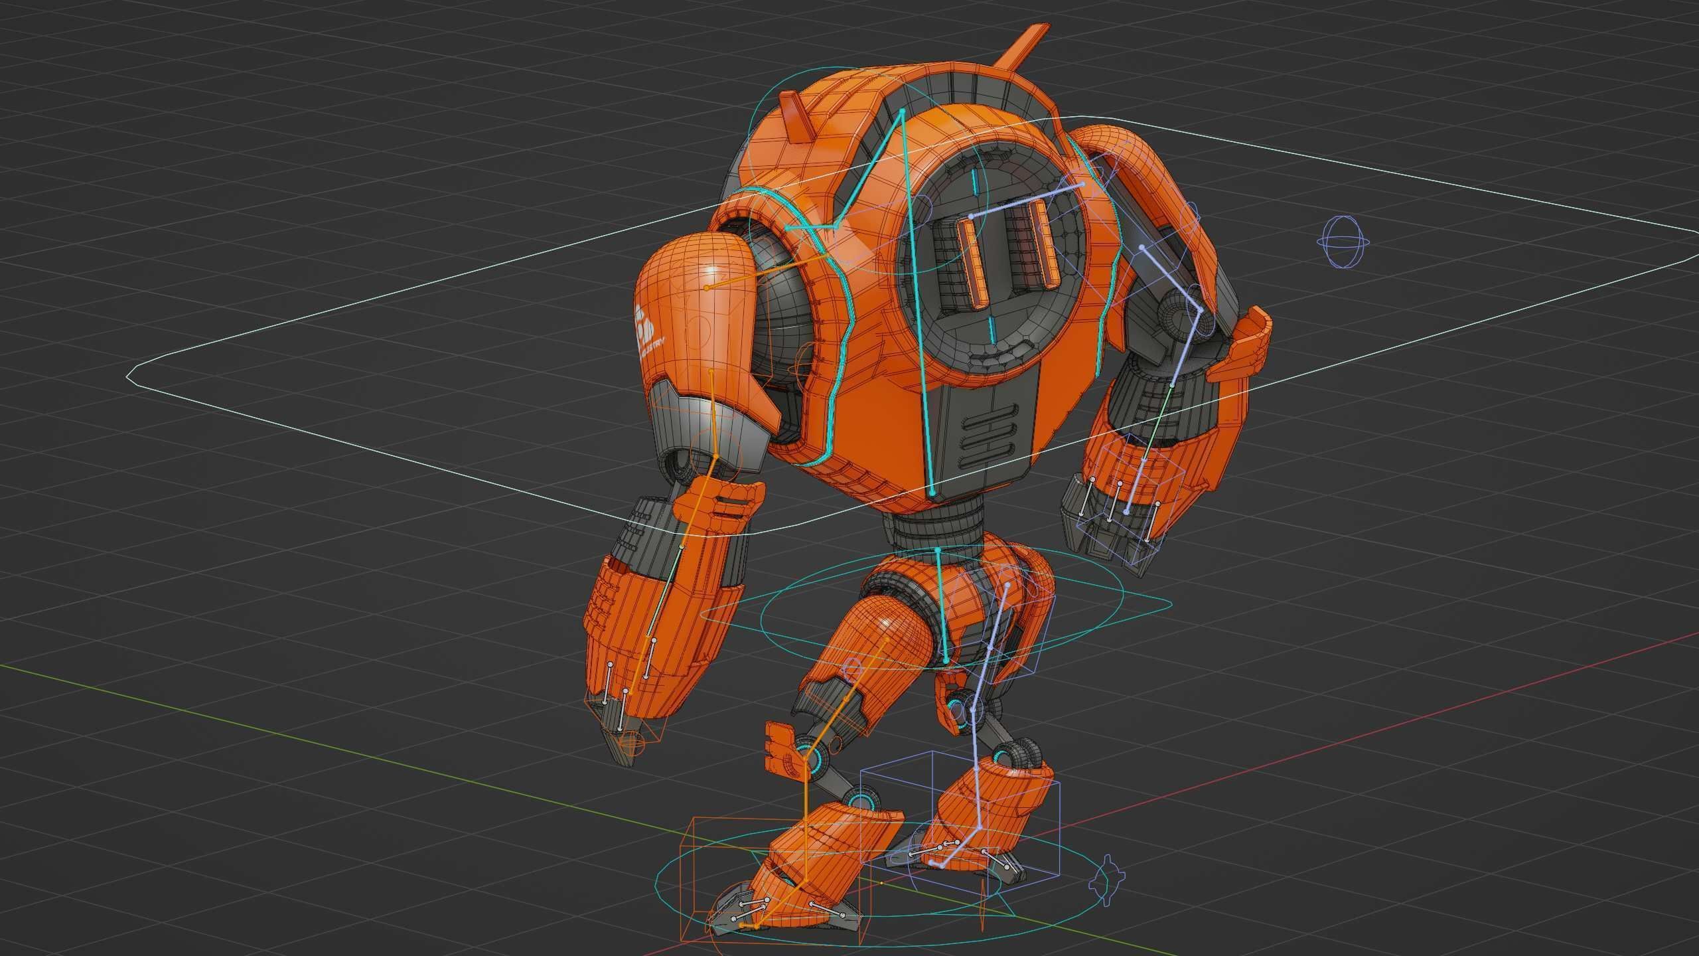Click the pale blue clavicle bone across the chest
Viewport: 1699px width, 956px height.
click(x=1026, y=200)
